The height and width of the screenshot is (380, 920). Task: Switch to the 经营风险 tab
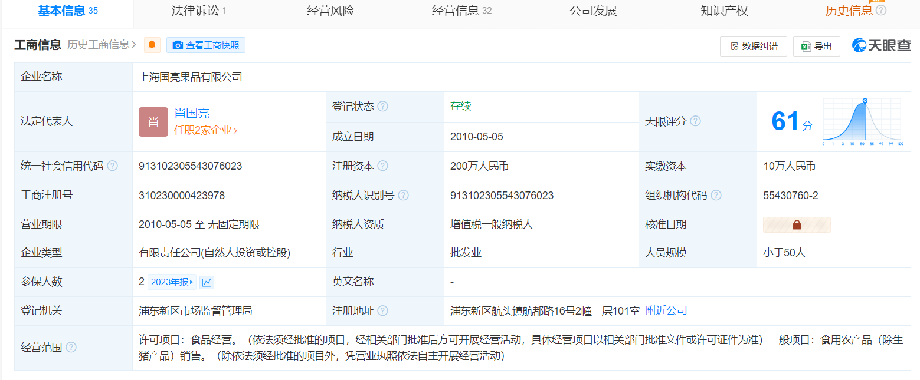331,11
